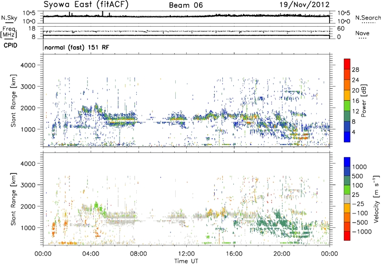
Task: Click the 'Beam 06' label
Action: pyautogui.click(x=186, y=5)
